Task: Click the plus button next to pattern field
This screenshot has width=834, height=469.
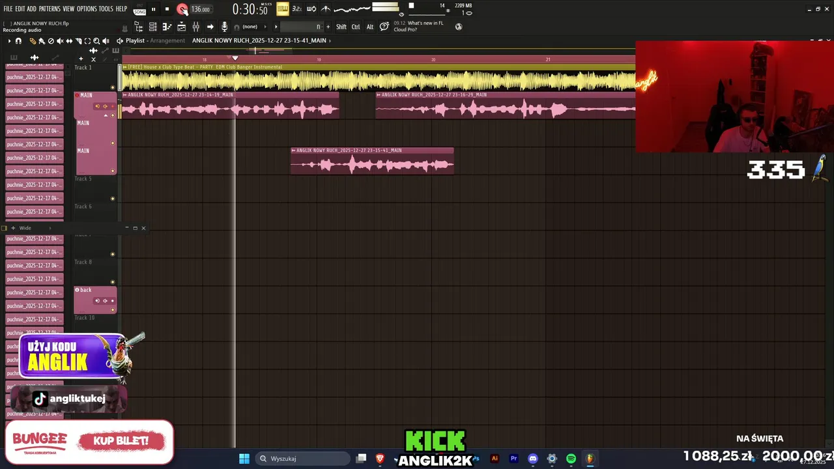Action: [328, 27]
